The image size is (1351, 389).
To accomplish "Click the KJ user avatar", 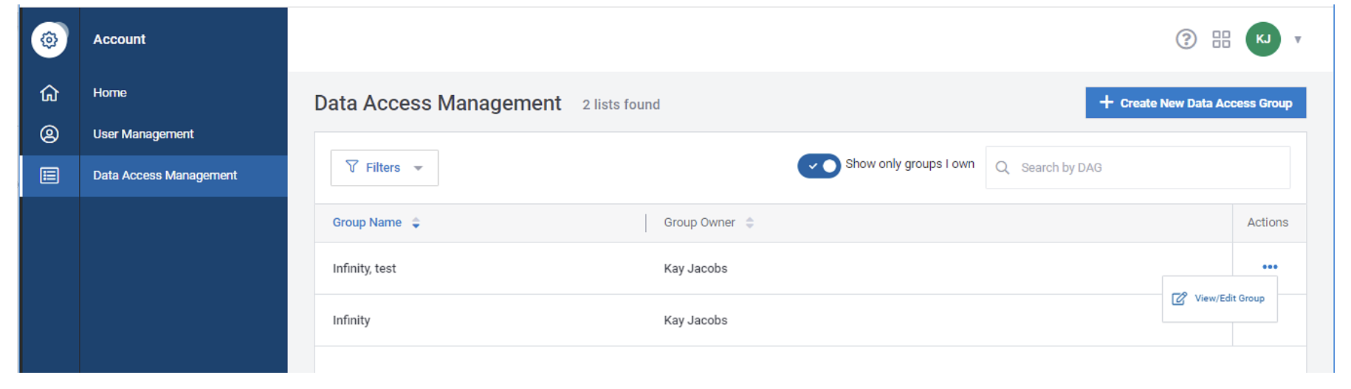I will pos(1262,39).
